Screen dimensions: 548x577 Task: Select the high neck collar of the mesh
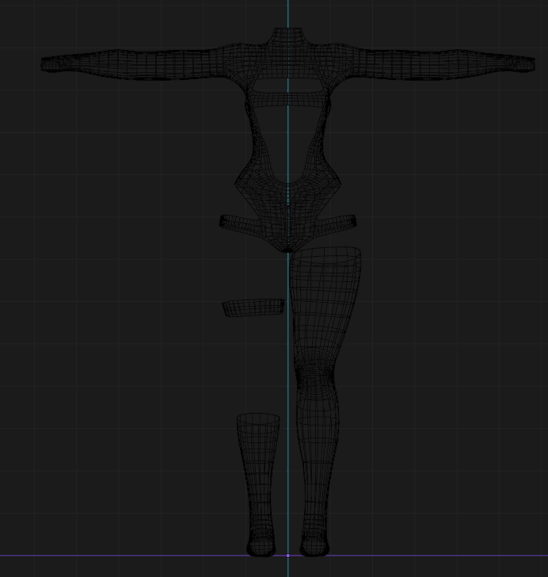click(288, 36)
